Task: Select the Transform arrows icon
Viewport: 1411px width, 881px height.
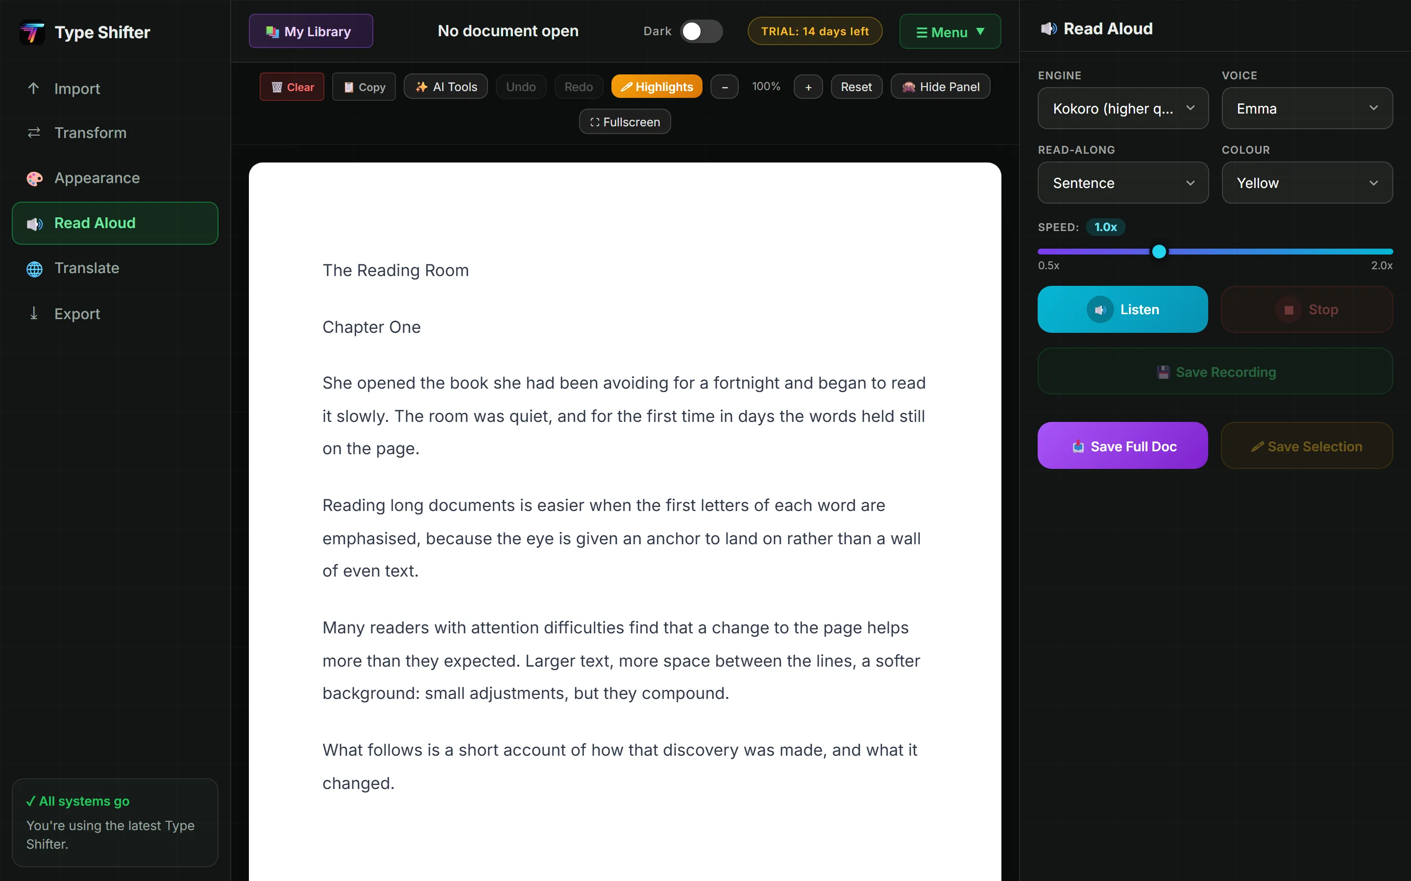Action: tap(34, 133)
